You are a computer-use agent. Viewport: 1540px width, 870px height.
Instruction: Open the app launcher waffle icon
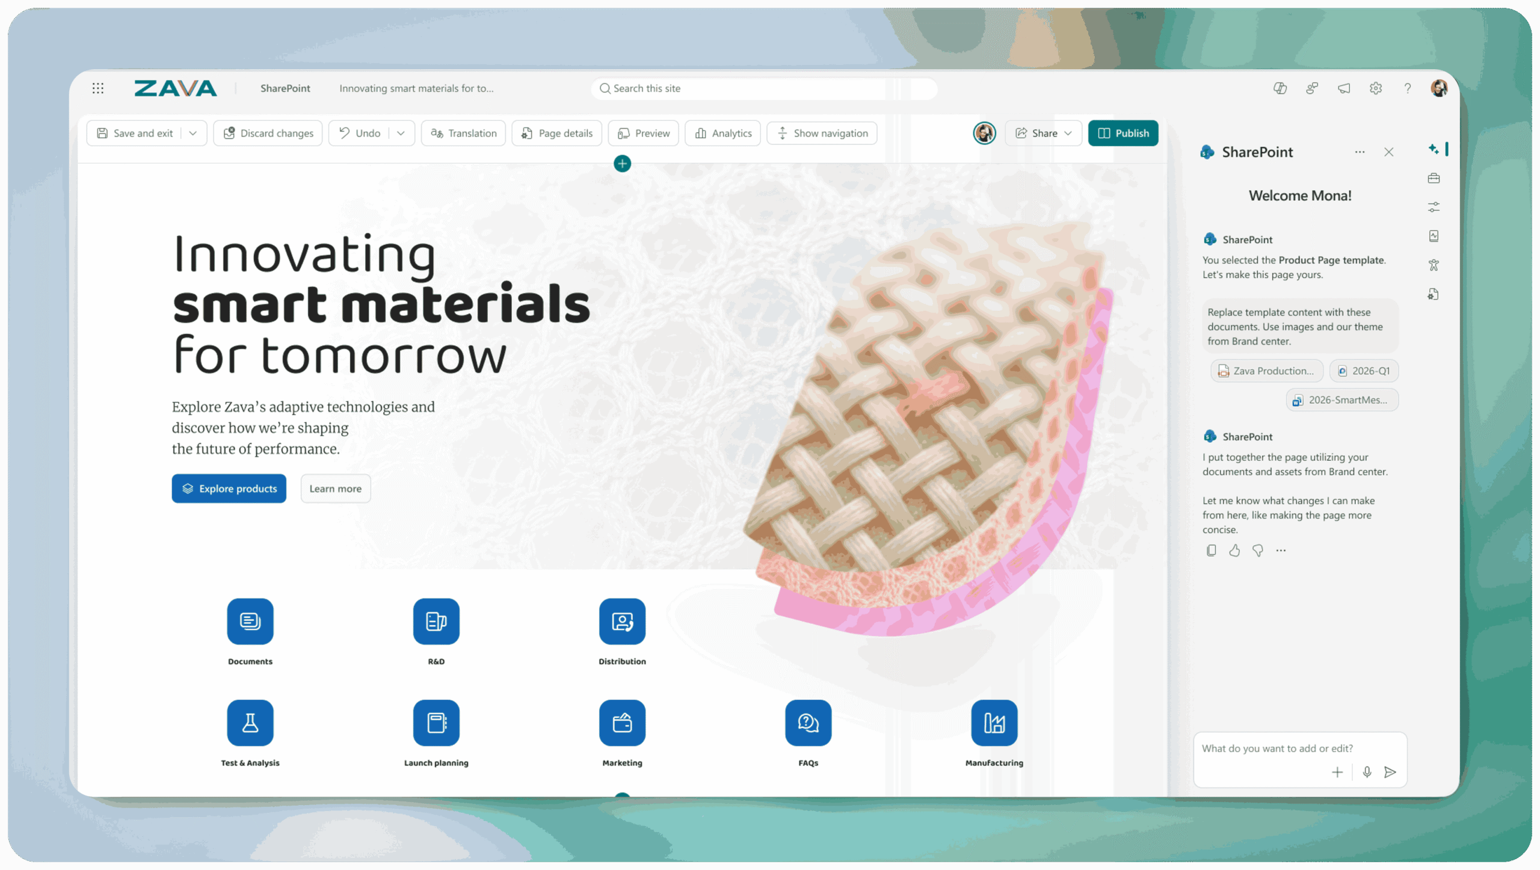click(x=98, y=88)
